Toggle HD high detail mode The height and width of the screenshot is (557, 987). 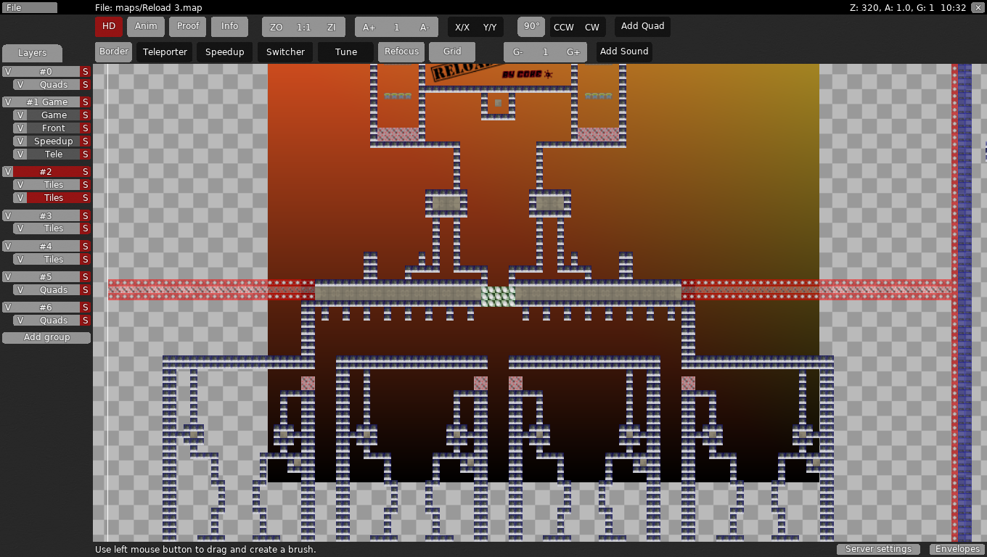(x=109, y=27)
